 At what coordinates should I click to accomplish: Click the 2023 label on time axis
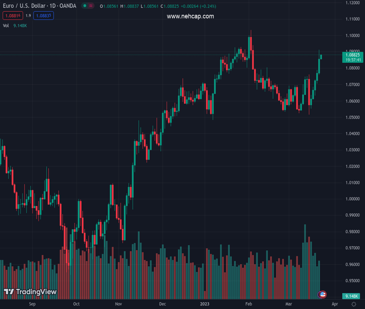(205, 304)
